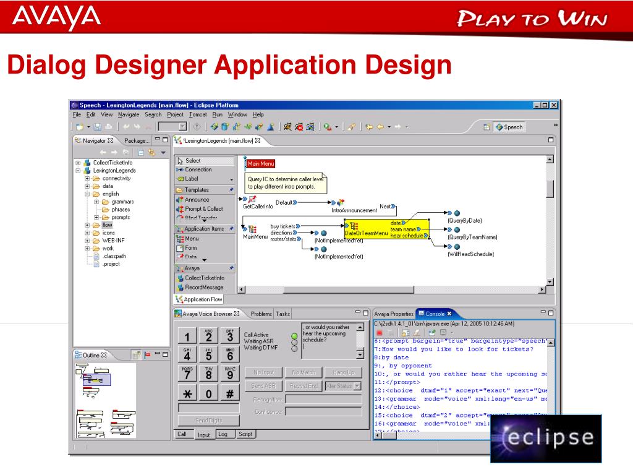Select the yellow DateOrTeamMenu node
The width and height of the screenshot is (633, 475).
tap(386, 229)
